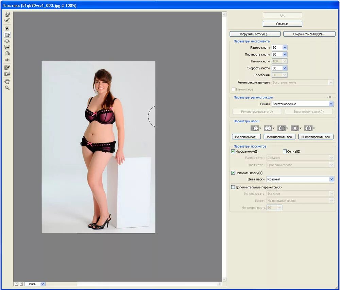The height and width of the screenshot is (290, 340).
Task: Select the Freeze Mask tool
Action: 7,67
